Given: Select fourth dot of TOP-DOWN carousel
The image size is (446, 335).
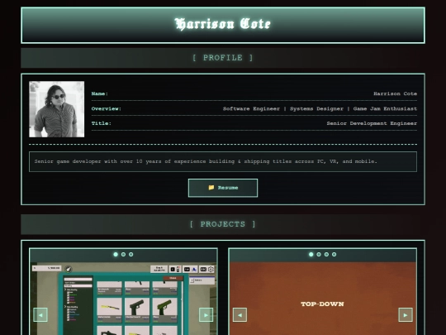Looking at the screenshot, I should [334, 255].
